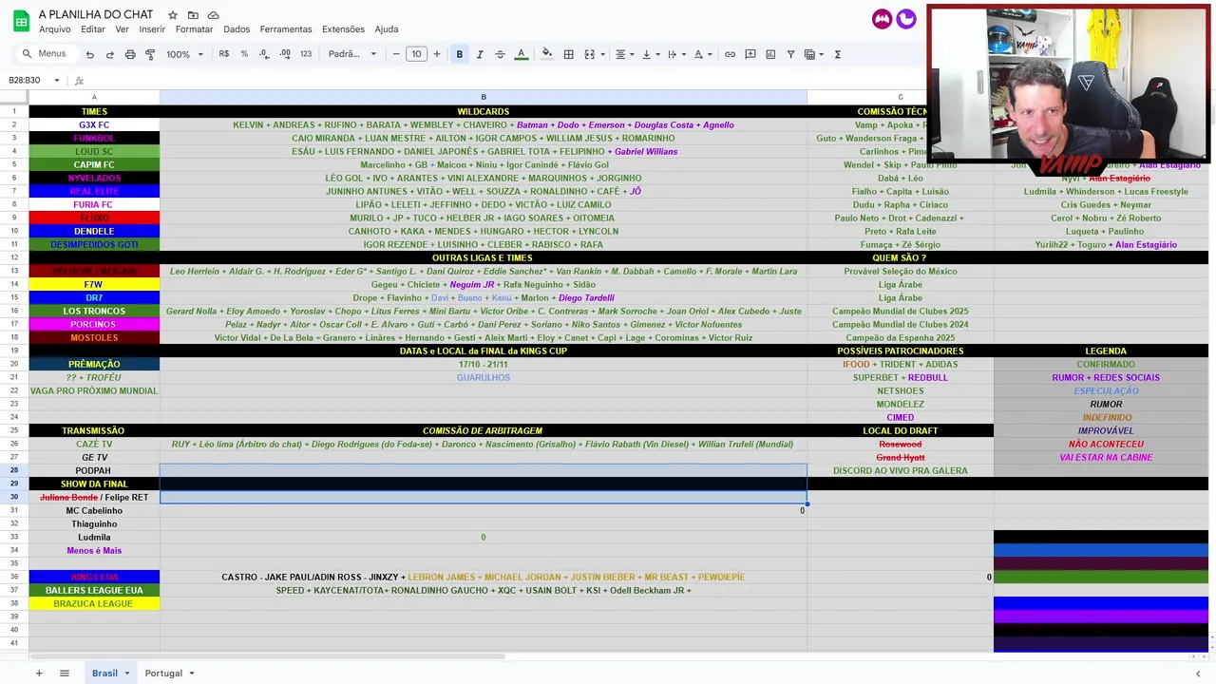Image resolution: width=1216 pixels, height=684 pixels.
Task: Create a filter
Action: pos(790,54)
